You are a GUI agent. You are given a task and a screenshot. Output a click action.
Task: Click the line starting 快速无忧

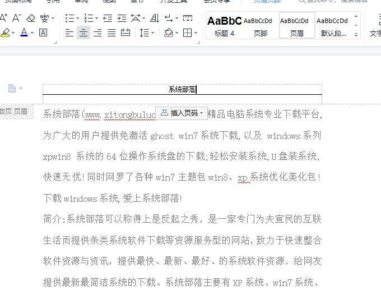click(x=182, y=177)
